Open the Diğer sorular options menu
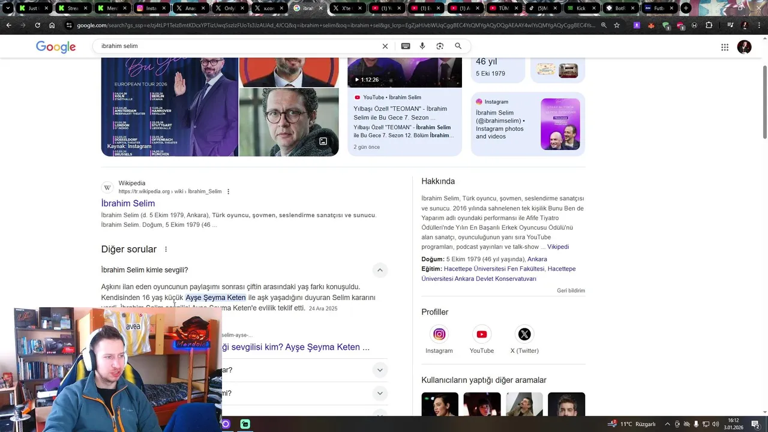 tap(166, 249)
